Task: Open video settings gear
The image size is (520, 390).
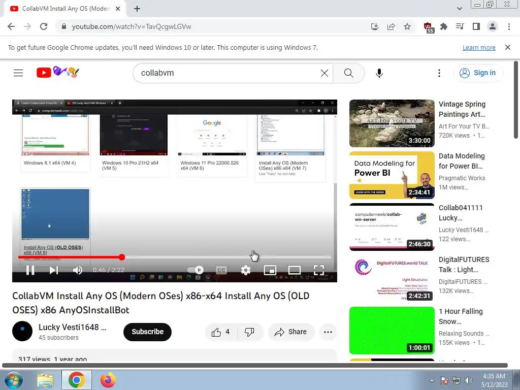Action: [246, 270]
